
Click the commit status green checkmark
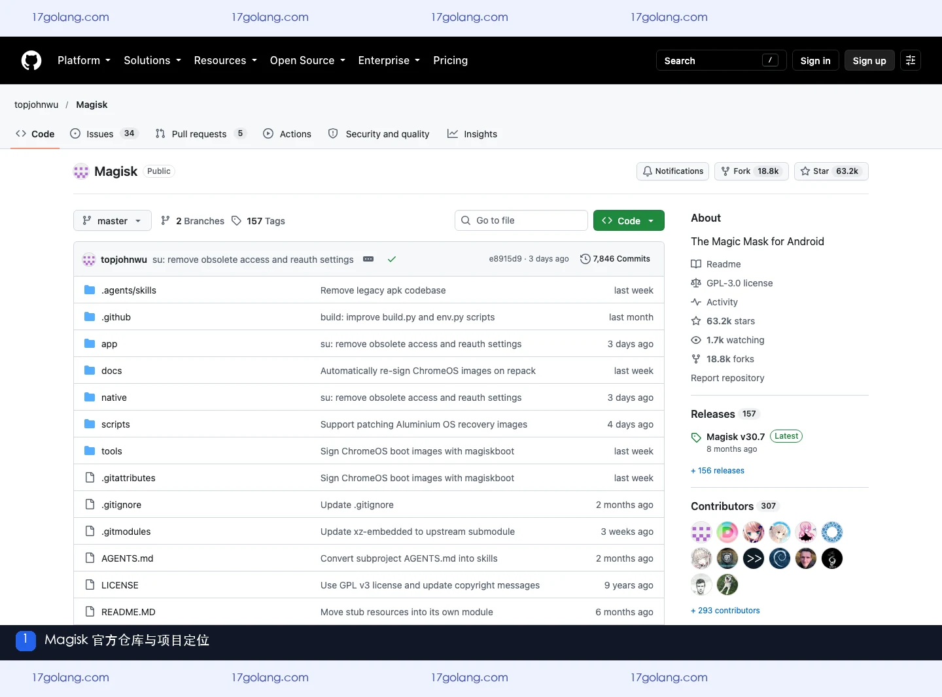coord(392,260)
